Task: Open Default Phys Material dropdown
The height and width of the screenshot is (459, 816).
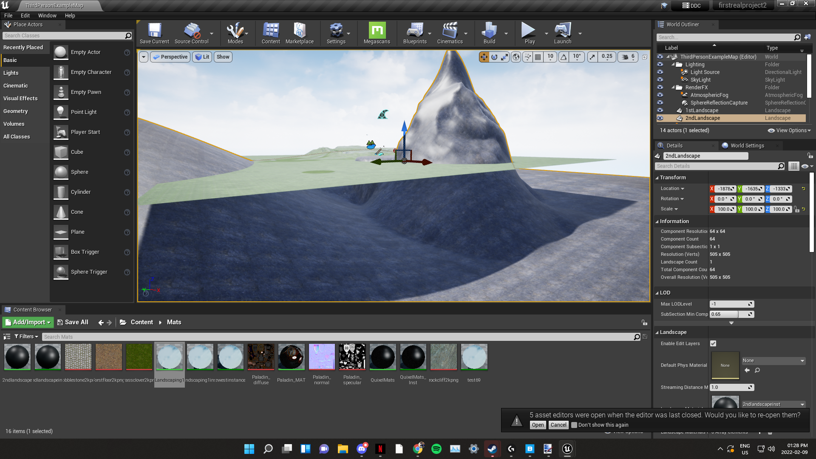Action: tap(773, 361)
